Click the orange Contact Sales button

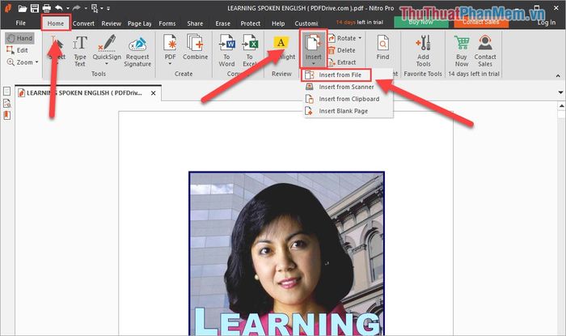point(481,22)
